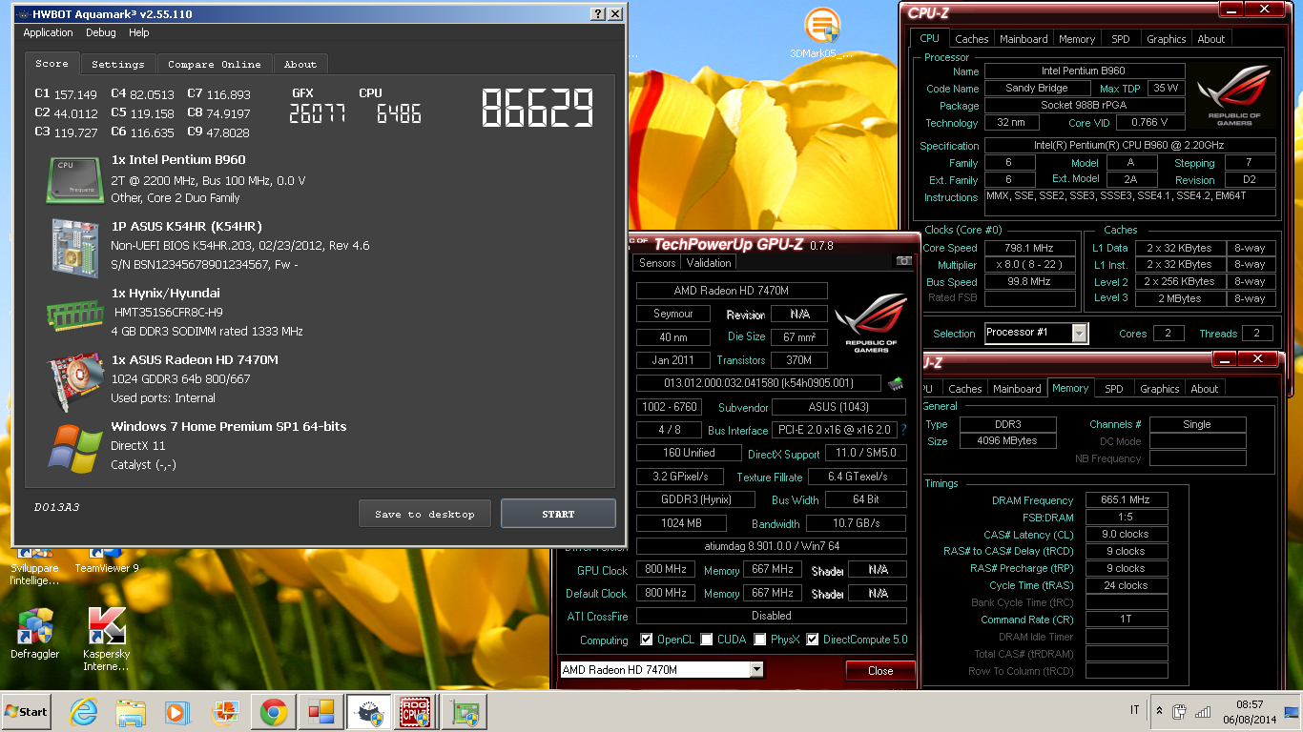Open Caches tab in top CPU-Z window
The image size is (1303, 732).
point(972,39)
